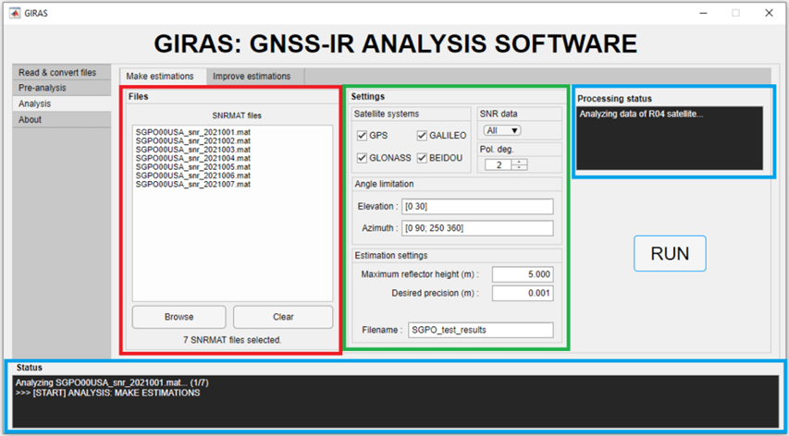Image resolution: width=789 pixels, height=436 pixels.
Task: Decrease polynomial degree with down arrow
Action: [x=520, y=168]
